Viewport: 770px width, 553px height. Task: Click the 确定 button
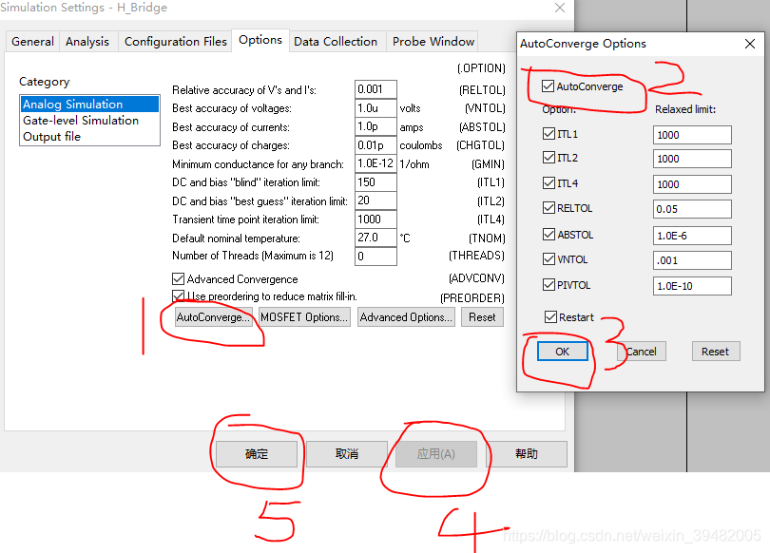tap(257, 454)
